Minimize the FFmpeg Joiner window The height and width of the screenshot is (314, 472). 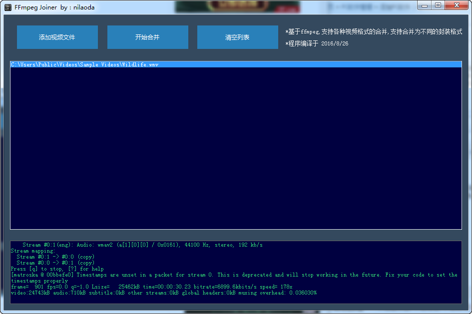(x=424, y=5)
